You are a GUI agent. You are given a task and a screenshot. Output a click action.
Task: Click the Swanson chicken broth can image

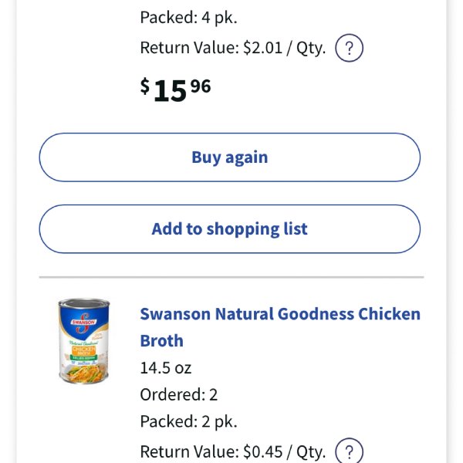tap(84, 341)
